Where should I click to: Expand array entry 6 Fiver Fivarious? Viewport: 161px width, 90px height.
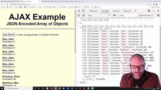83,47
